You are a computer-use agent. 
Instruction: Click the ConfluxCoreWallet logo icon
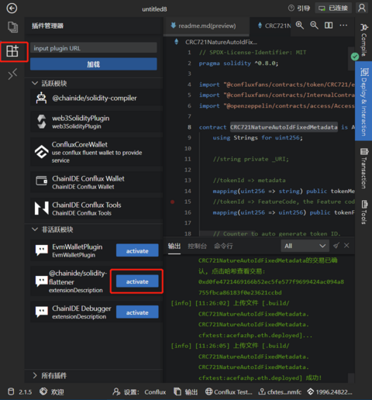tap(42, 152)
